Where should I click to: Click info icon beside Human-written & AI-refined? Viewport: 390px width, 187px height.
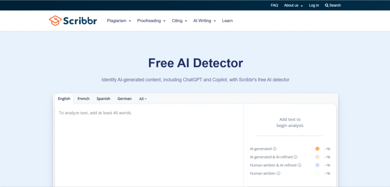pyautogui.click(x=299, y=165)
